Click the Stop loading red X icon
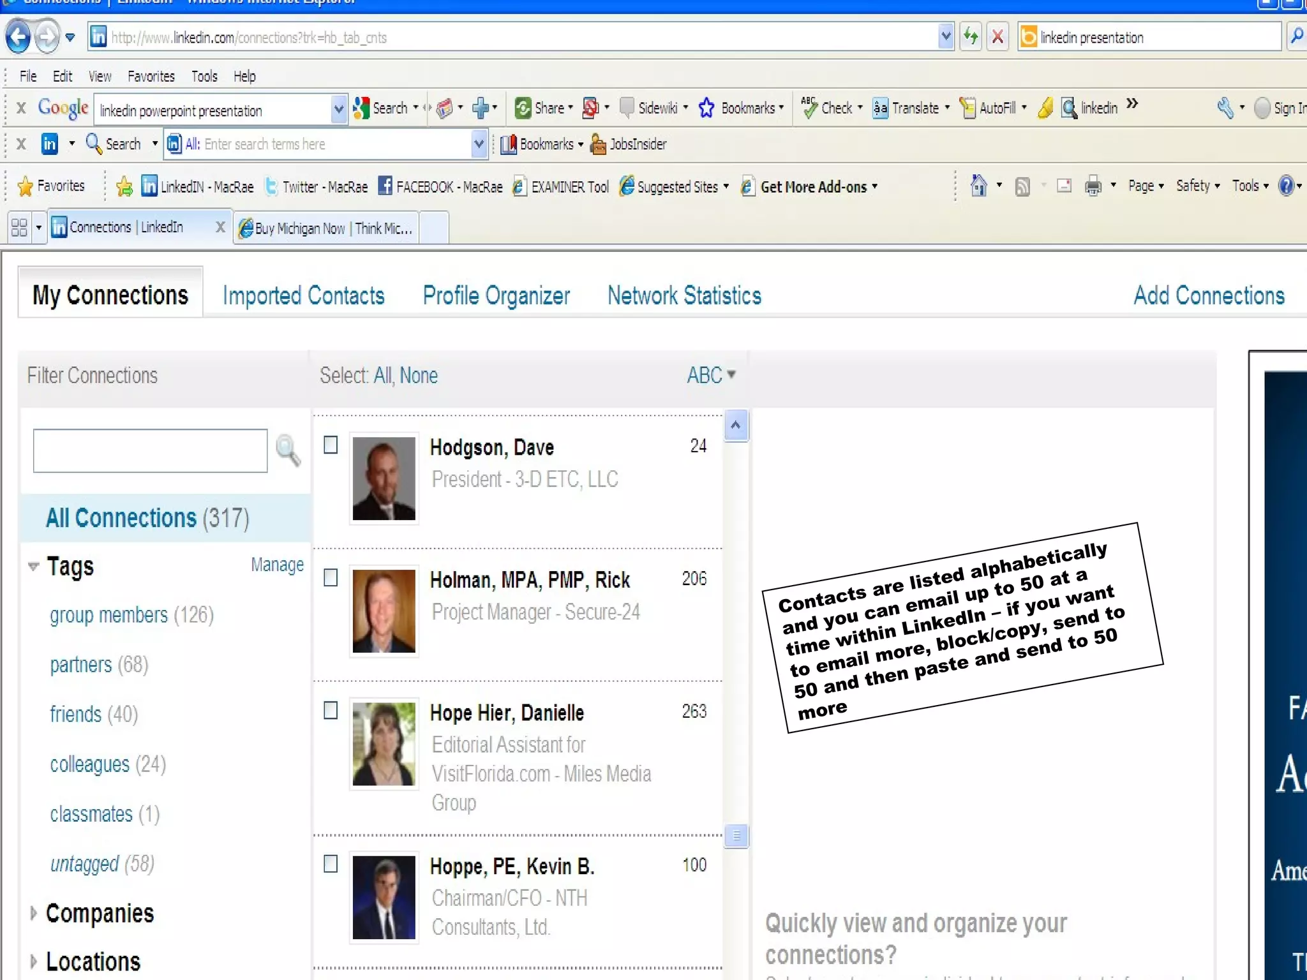The height and width of the screenshot is (980, 1307). [x=997, y=36]
